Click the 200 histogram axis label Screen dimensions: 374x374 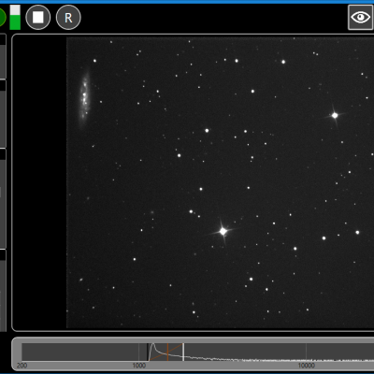pos(22,366)
